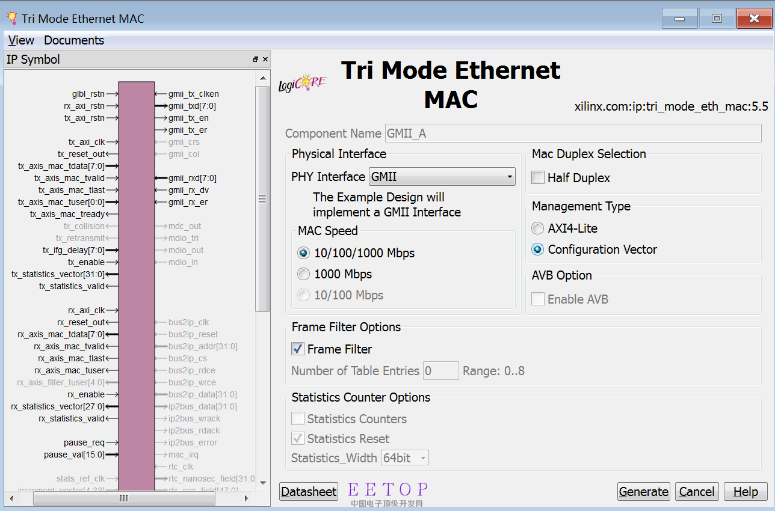The height and width of the screenshot is (511, 775).
Task: Click the Number of Table Entries field
Action: 441,371
